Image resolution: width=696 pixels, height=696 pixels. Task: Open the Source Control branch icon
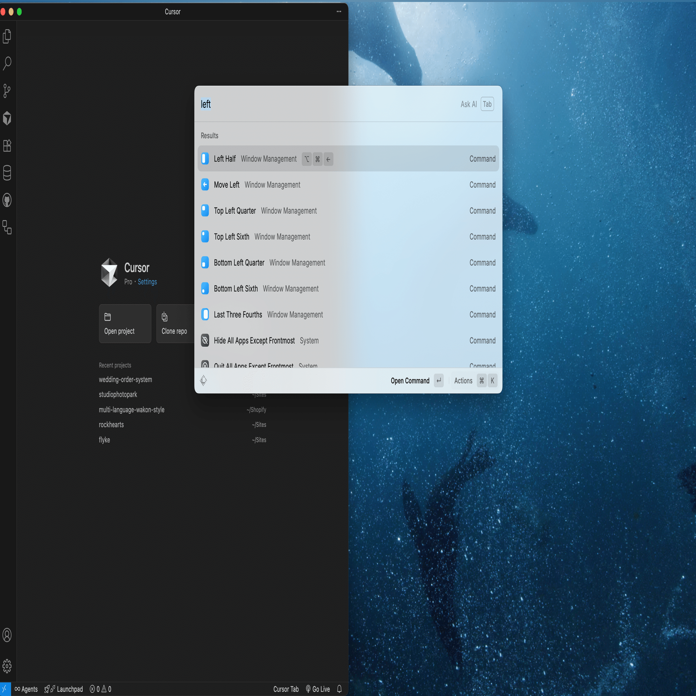[x=7, y=91]
